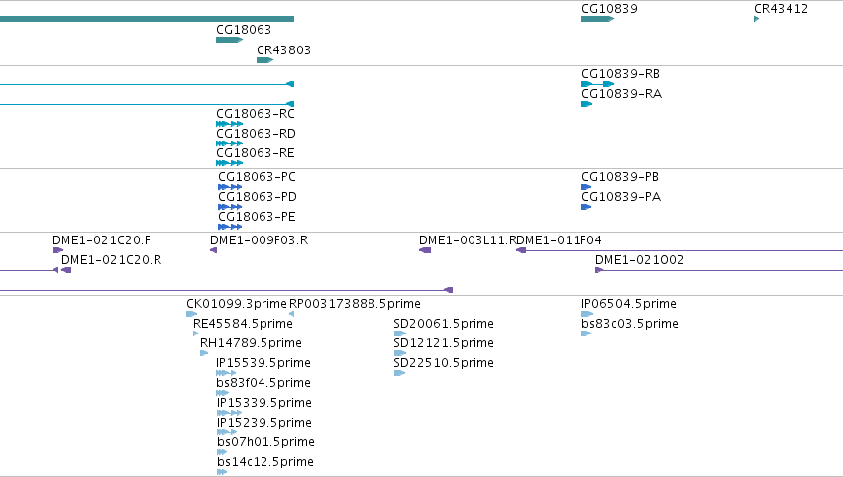The width and height of the screenshot is (843, 477).
Task: Select the CG18063-RC transcript exon glyph
Action: click(230, 124)
